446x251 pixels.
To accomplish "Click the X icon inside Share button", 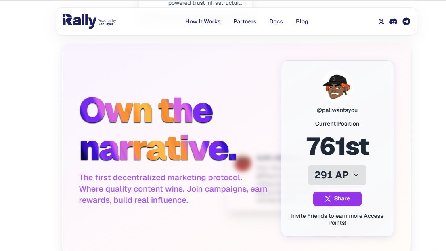I will click(328, 199).
